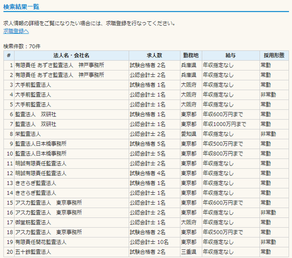
Task: Click the 求人数 column header
Action: click(x=155, y=55)
